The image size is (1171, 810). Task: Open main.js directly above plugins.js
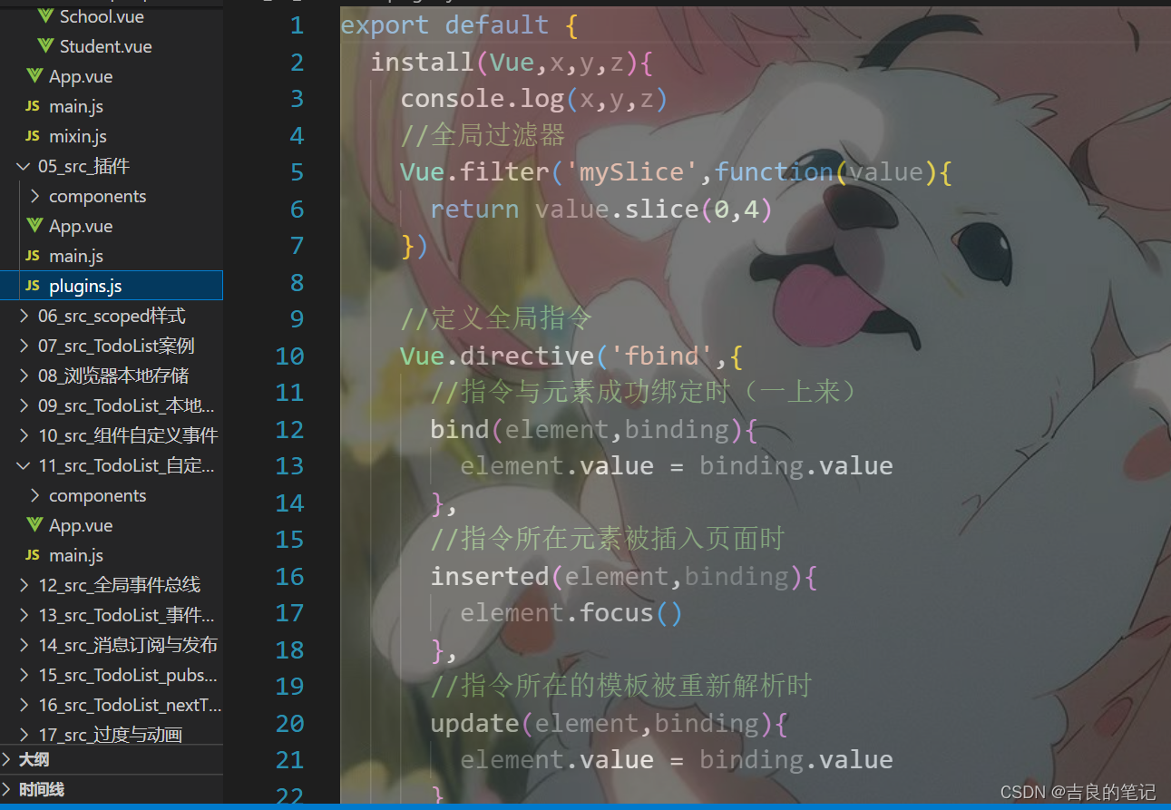pos(76,256)
